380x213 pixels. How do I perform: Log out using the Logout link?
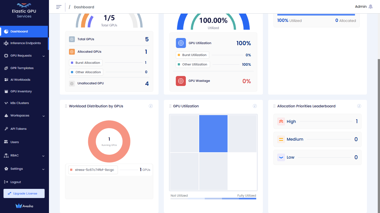(16, 182)
